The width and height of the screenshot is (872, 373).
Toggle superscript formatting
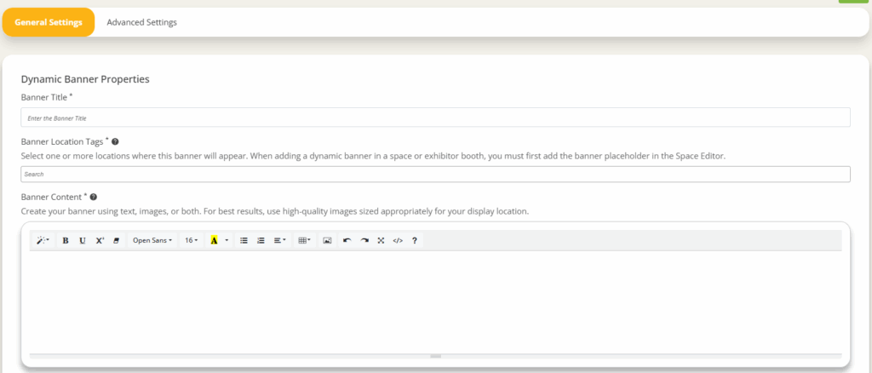[x=100, y=241]
